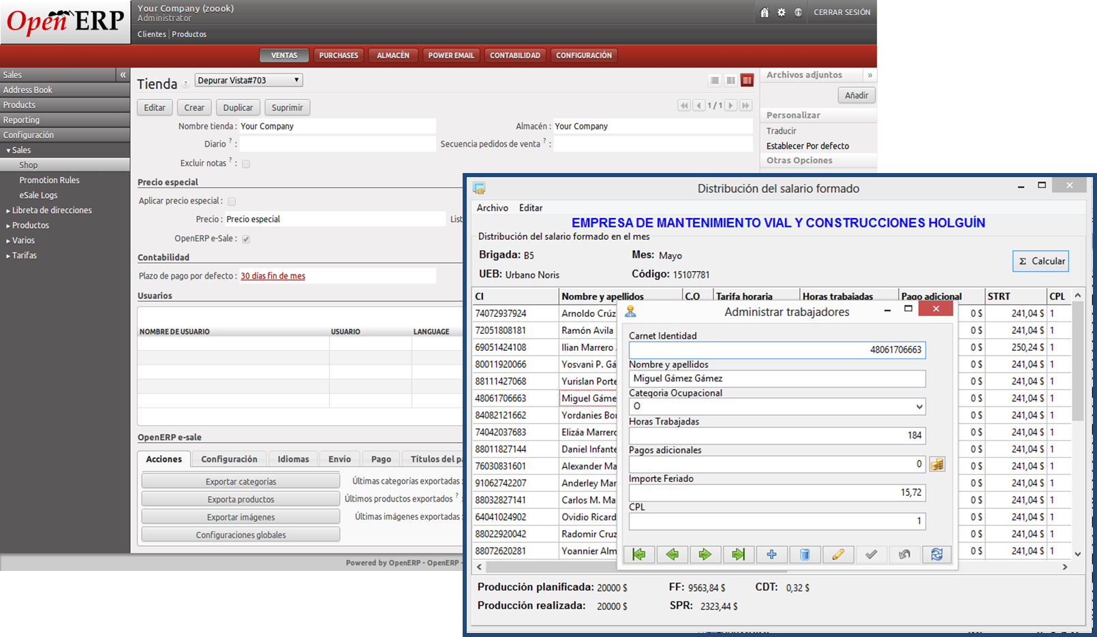The image size is (1097, 637).
Task: Go to OpenERP home icon
Action: click(x=764, y=12)
